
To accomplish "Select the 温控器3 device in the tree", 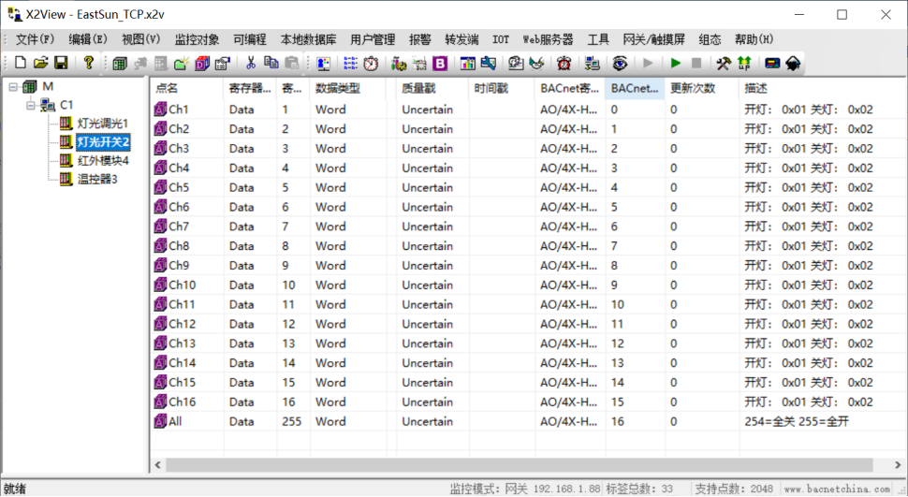I will pos(97,179).
